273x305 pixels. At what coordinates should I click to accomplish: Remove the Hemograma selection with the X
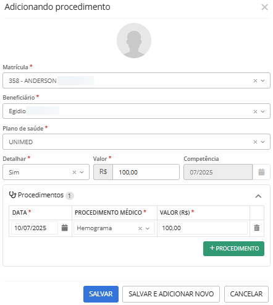pos(140,228)
